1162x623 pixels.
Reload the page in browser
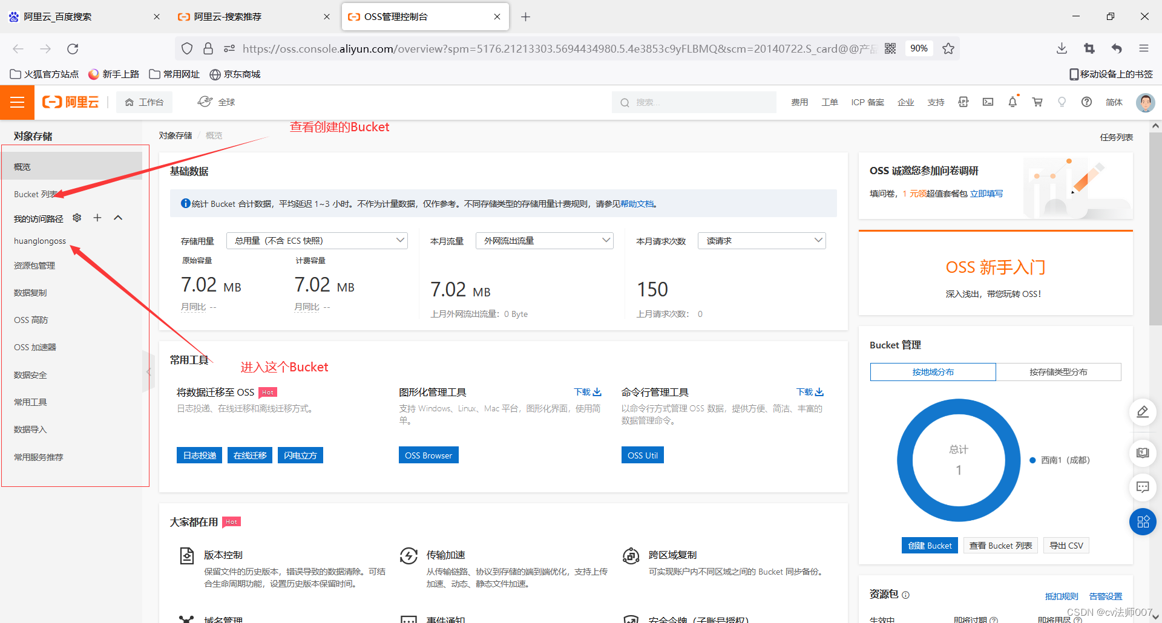(x=73, y=49)
